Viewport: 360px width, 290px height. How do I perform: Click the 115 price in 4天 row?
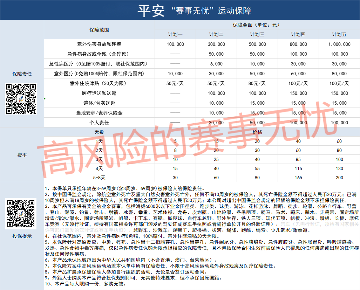point(298,168)
